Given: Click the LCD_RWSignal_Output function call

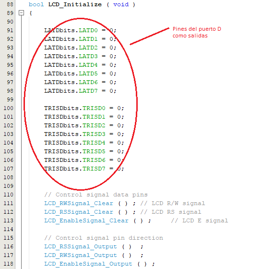Looking at the screenshot, I should tap(81, 255).
